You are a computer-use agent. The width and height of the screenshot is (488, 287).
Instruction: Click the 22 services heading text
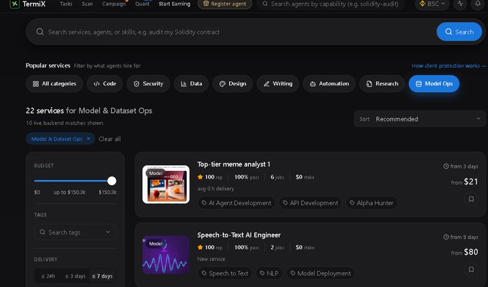point(89,110)
